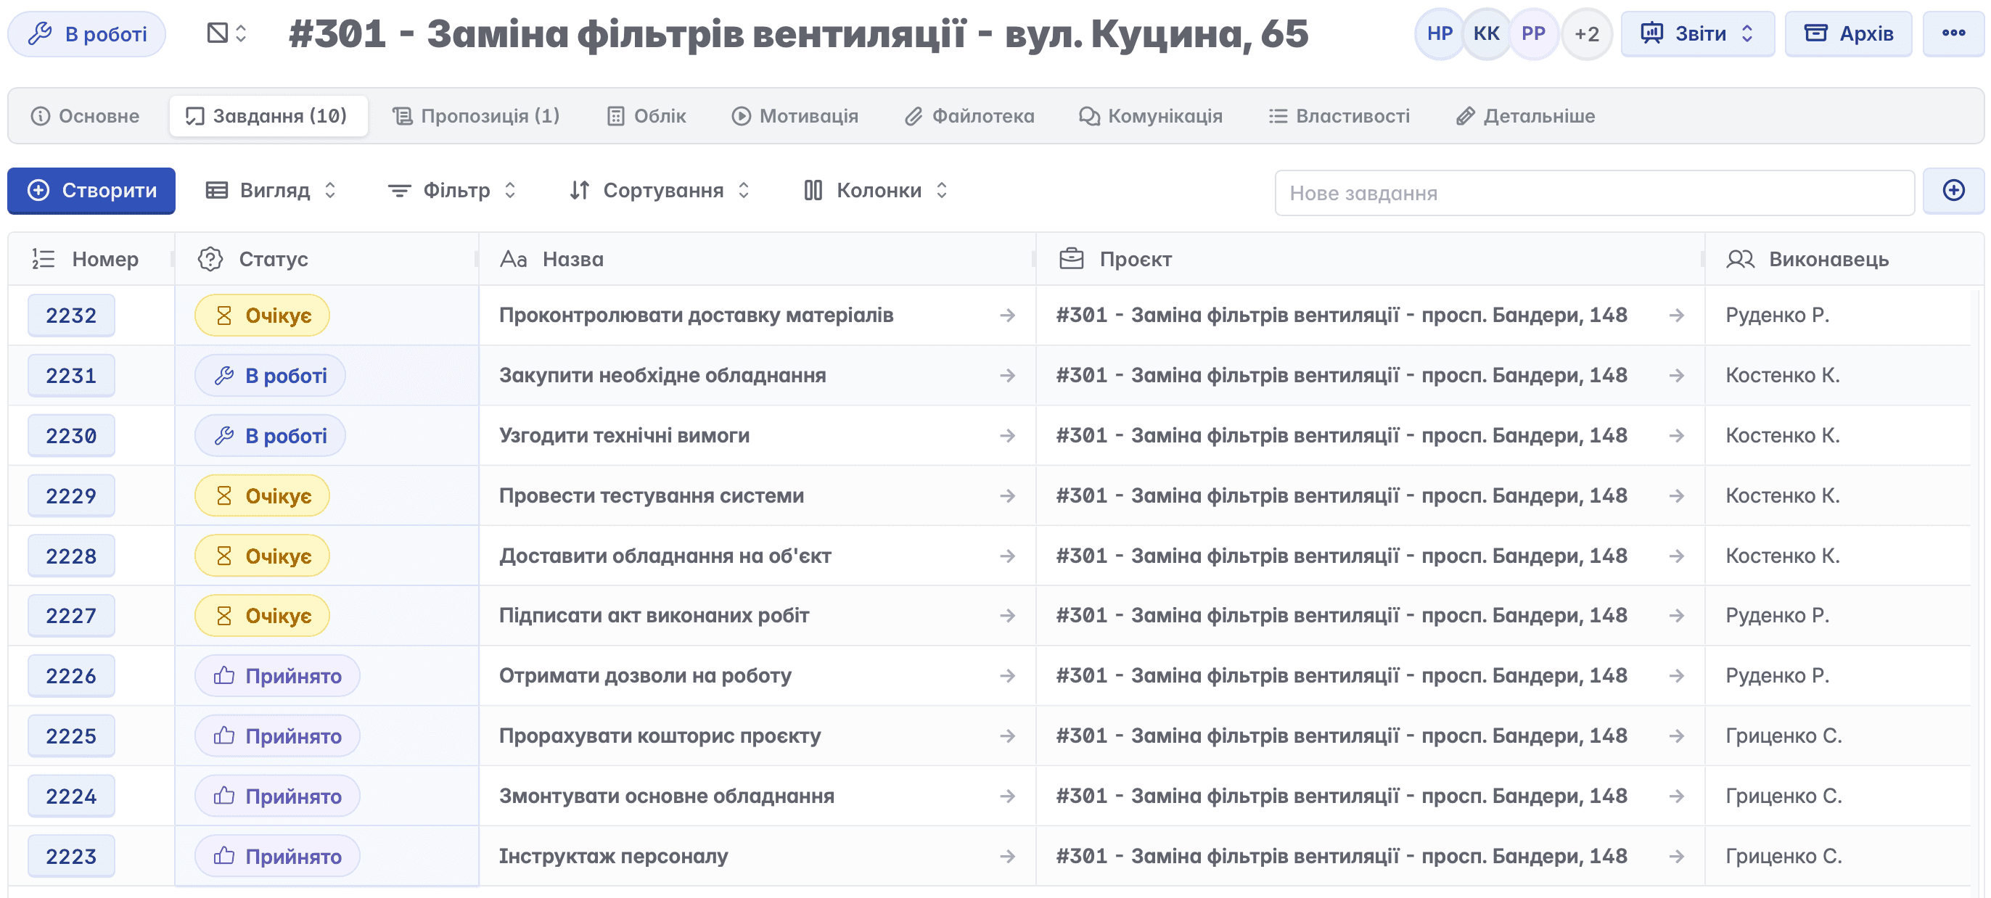Screen dimensions: 1991x898
Task: Switch to the Файлотека tab
Action: point(969,116)
